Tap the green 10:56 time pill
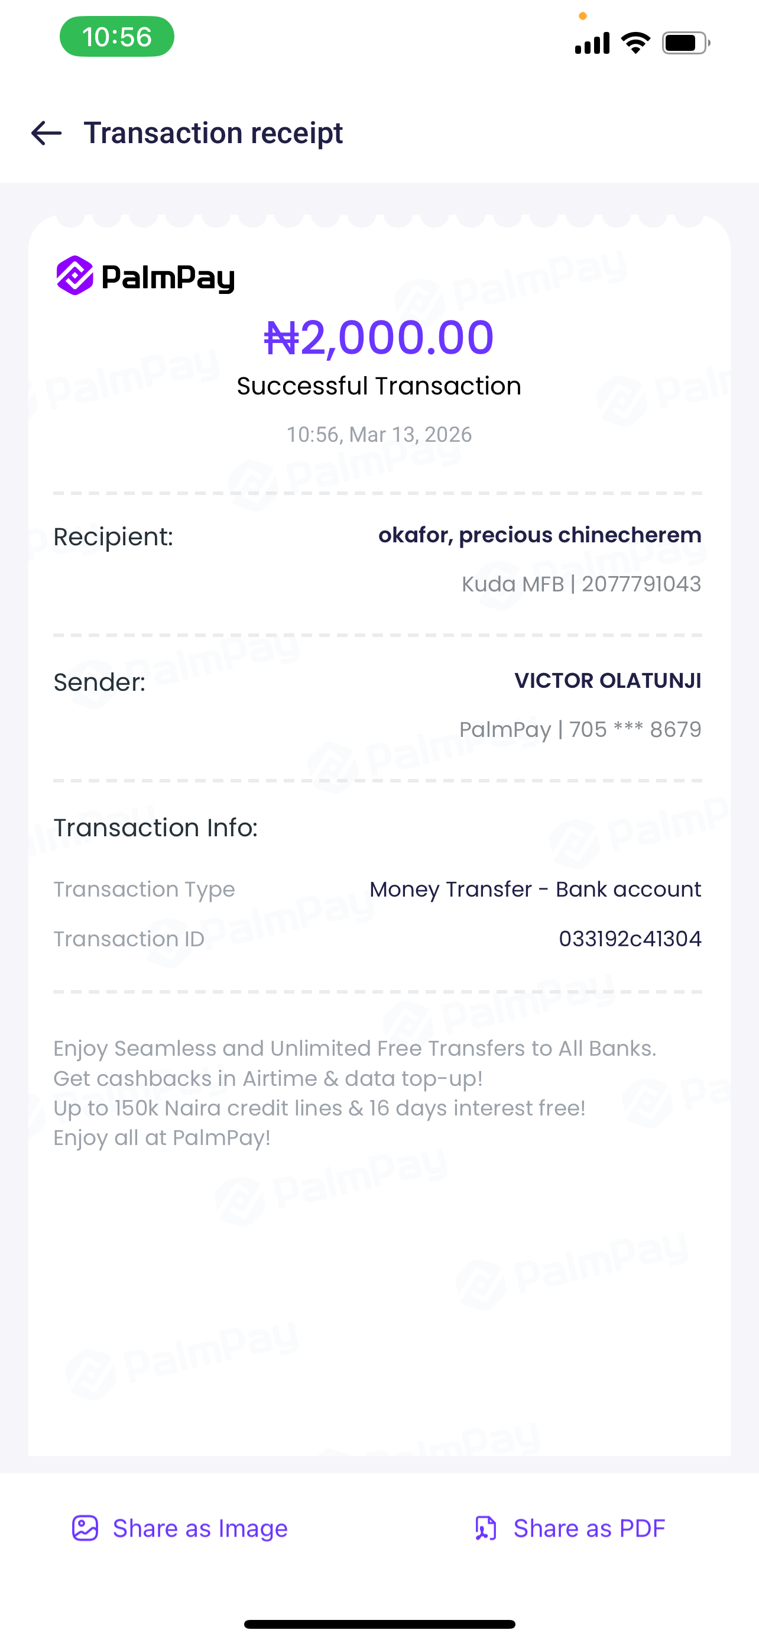The width and height of the screenshot is (759, 1643). click(x=116, y=37)
